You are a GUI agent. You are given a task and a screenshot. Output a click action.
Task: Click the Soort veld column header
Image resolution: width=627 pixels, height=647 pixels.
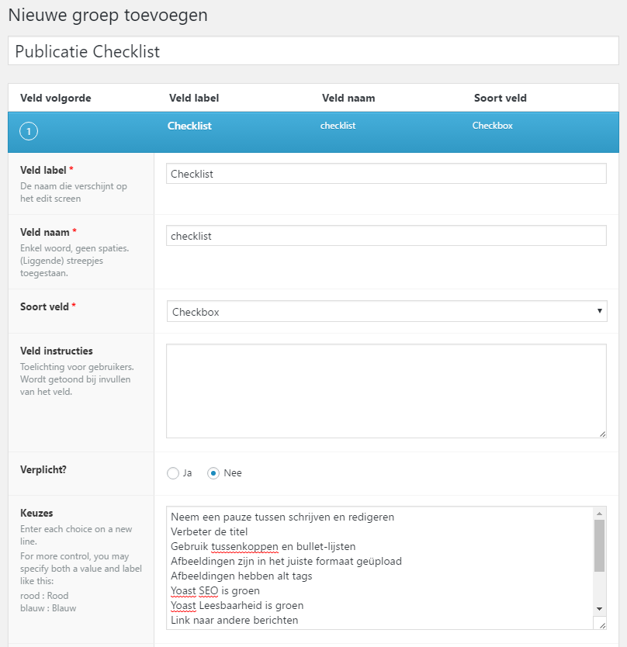coord(501,99)
